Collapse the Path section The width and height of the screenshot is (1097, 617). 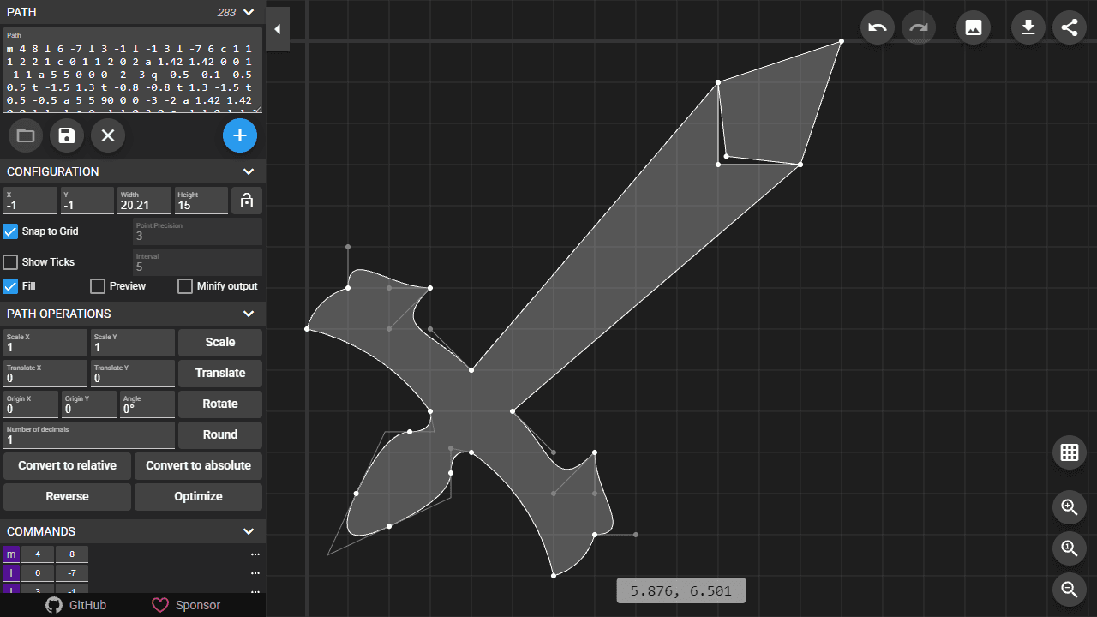pyautogui.click(x=249, y=12)
